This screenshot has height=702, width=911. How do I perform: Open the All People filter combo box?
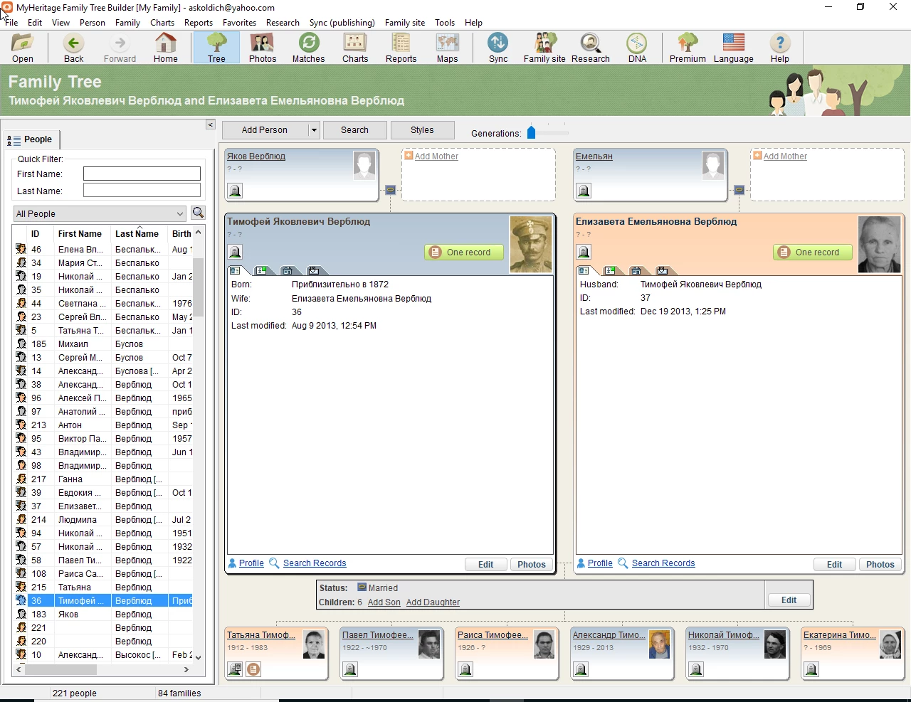[98, 213]
